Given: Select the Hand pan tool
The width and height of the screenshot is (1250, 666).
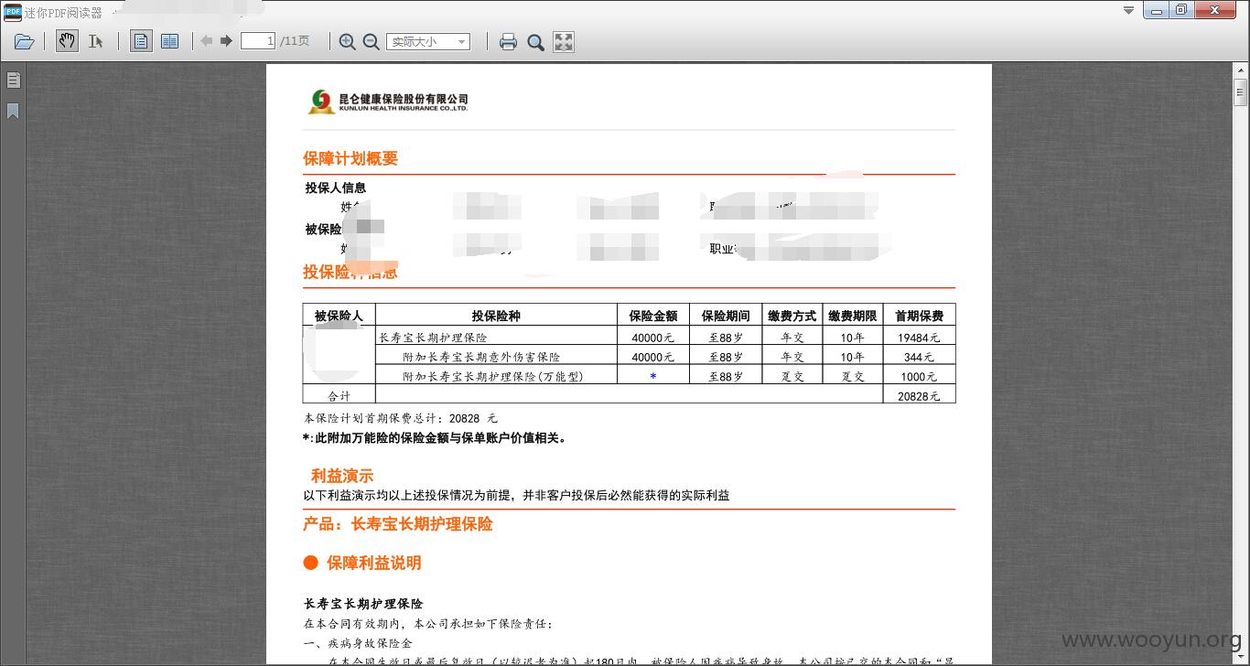Looking at the screenshot, I should [x=67, y=41].
